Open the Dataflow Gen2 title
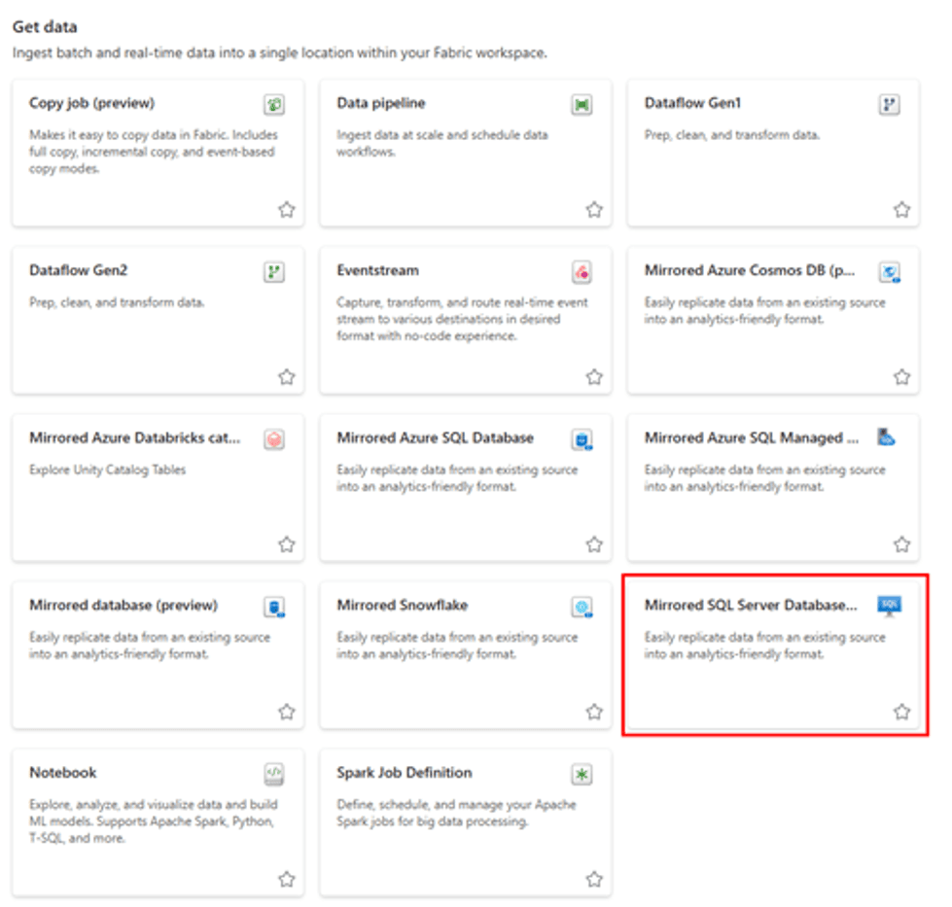This screenshot has width=952, height=907. coord(79,270)
